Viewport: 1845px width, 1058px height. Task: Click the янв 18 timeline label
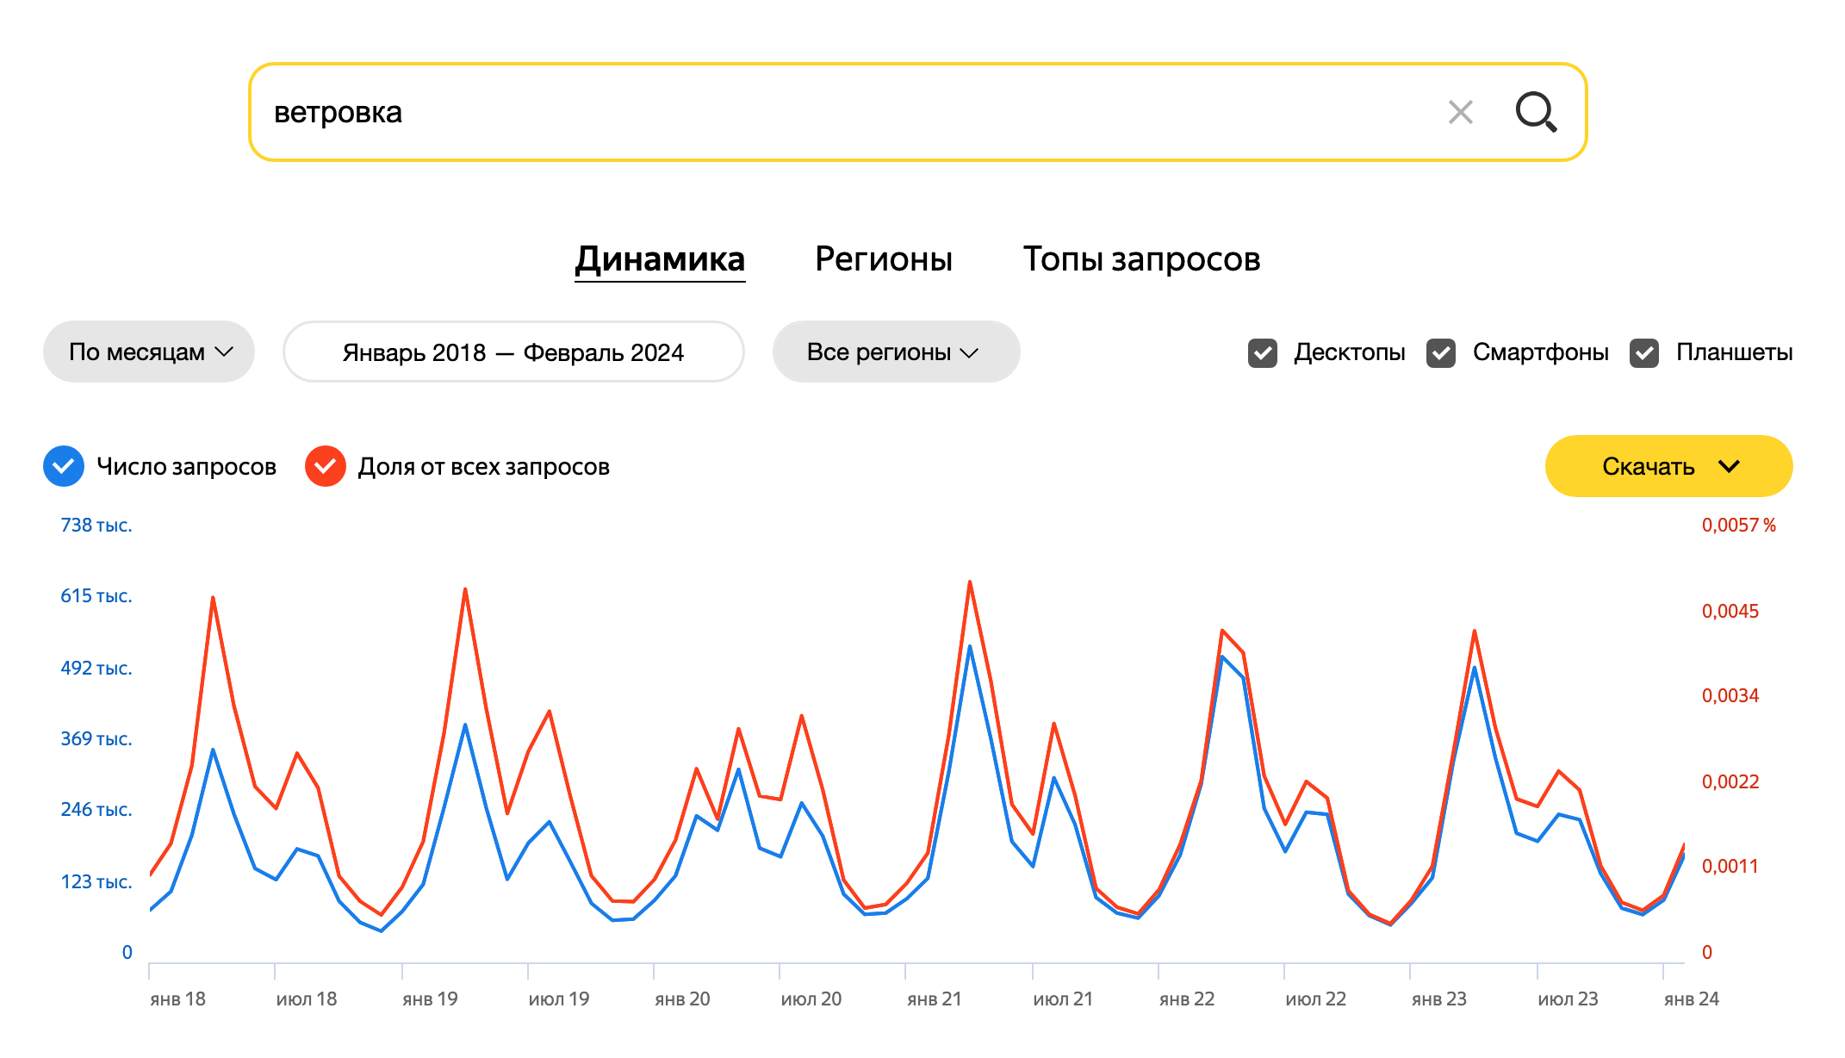click(177, 999)
